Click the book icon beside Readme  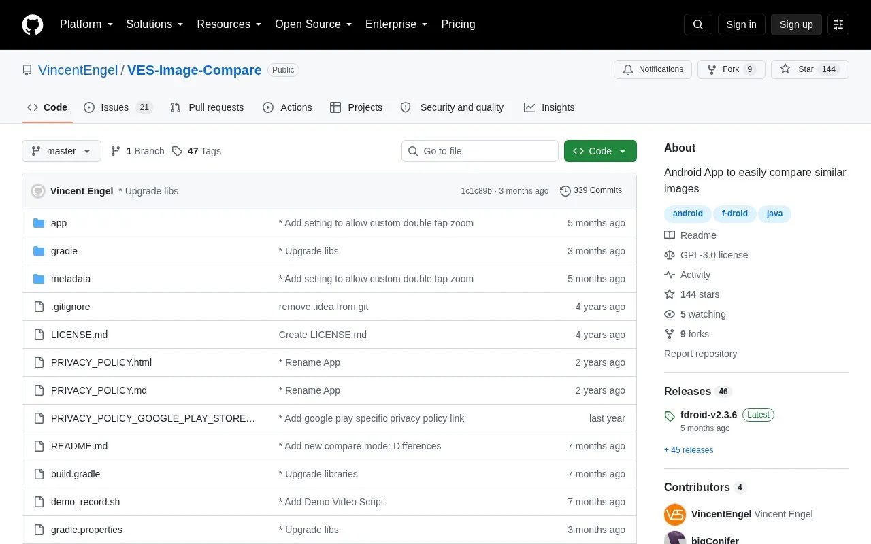pos(670,235)
